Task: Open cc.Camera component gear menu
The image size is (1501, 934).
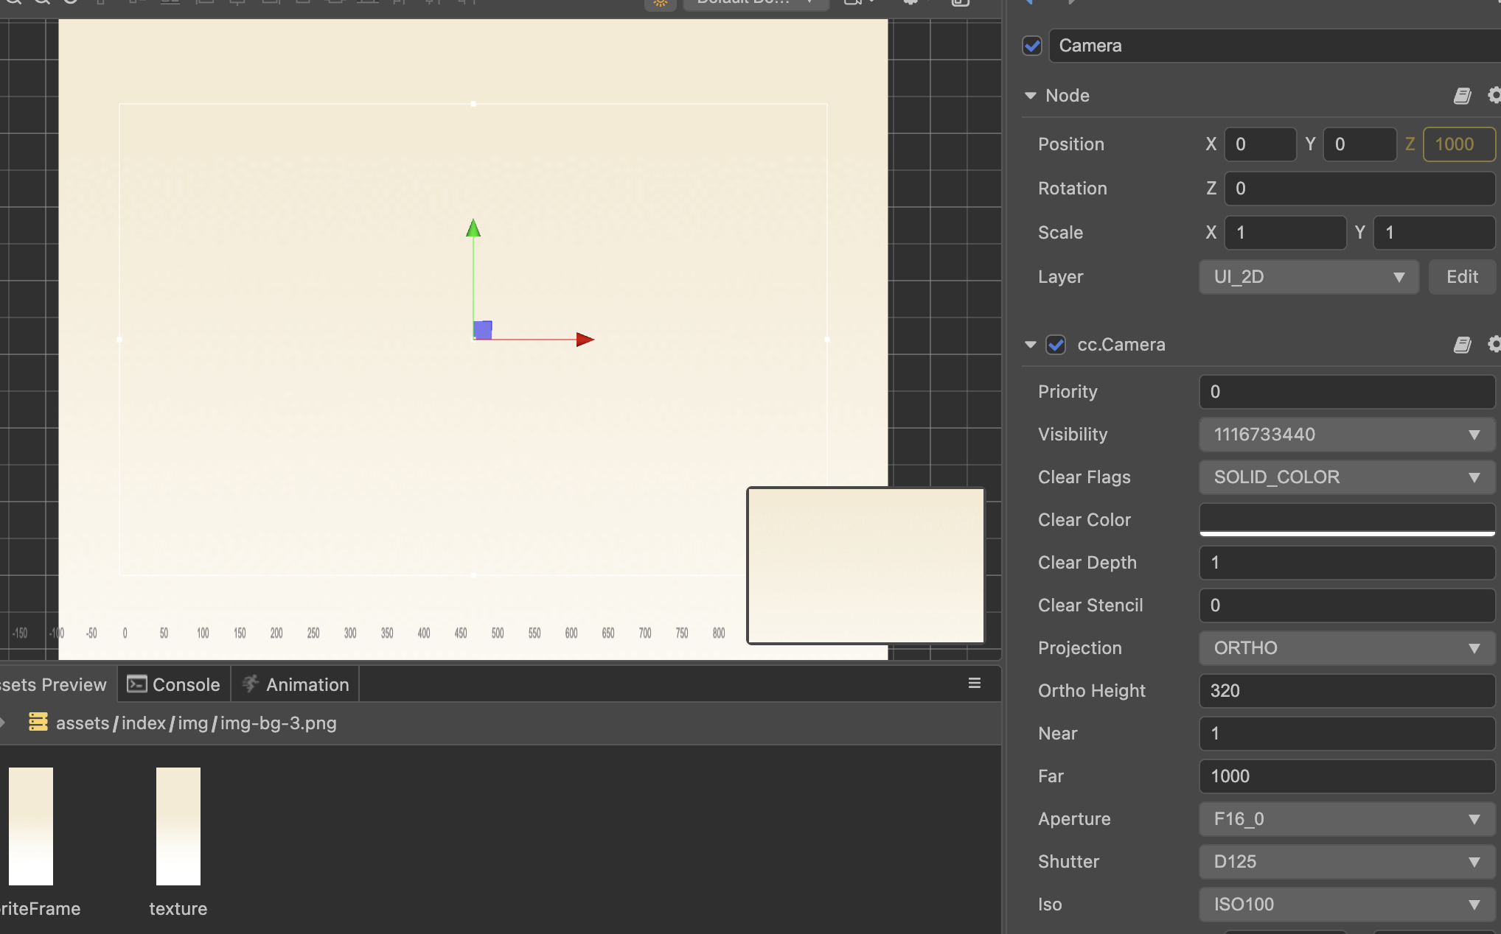Action: (x=1494, y=345)
